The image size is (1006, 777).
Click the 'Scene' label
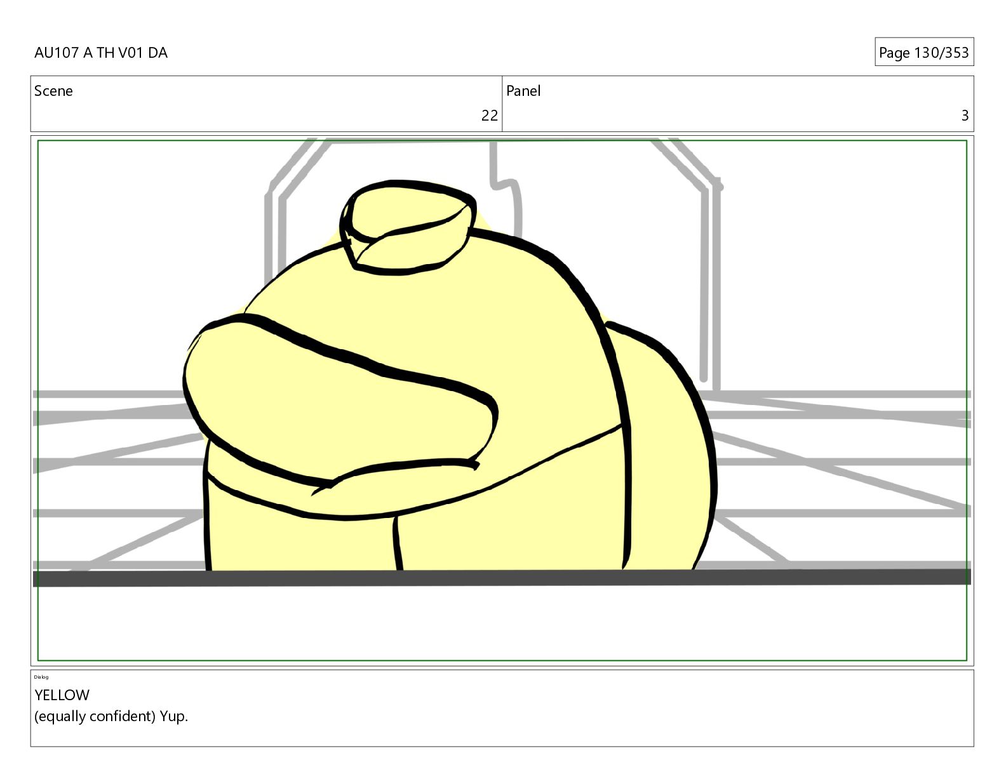[x=53, y=91]
